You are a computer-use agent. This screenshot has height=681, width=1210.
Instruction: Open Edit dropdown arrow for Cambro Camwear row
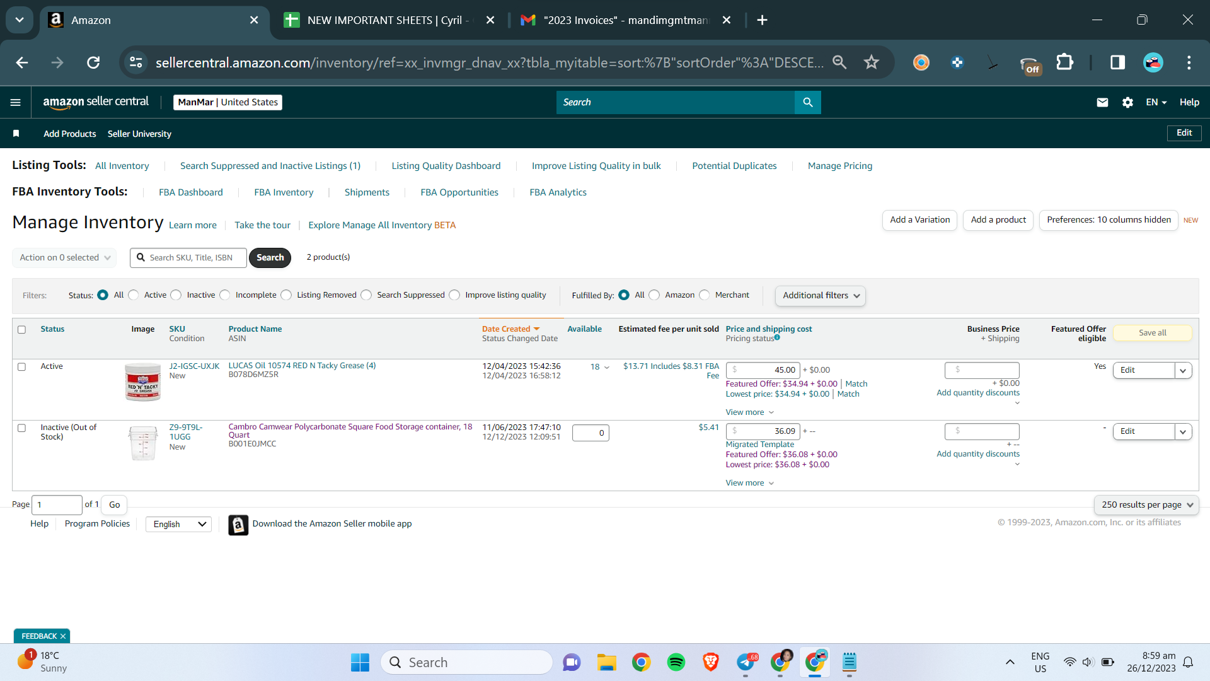(1184, 432)
